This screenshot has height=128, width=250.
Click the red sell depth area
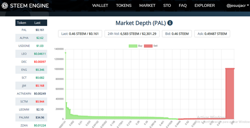pyautogui.click(x=230, y=94)
